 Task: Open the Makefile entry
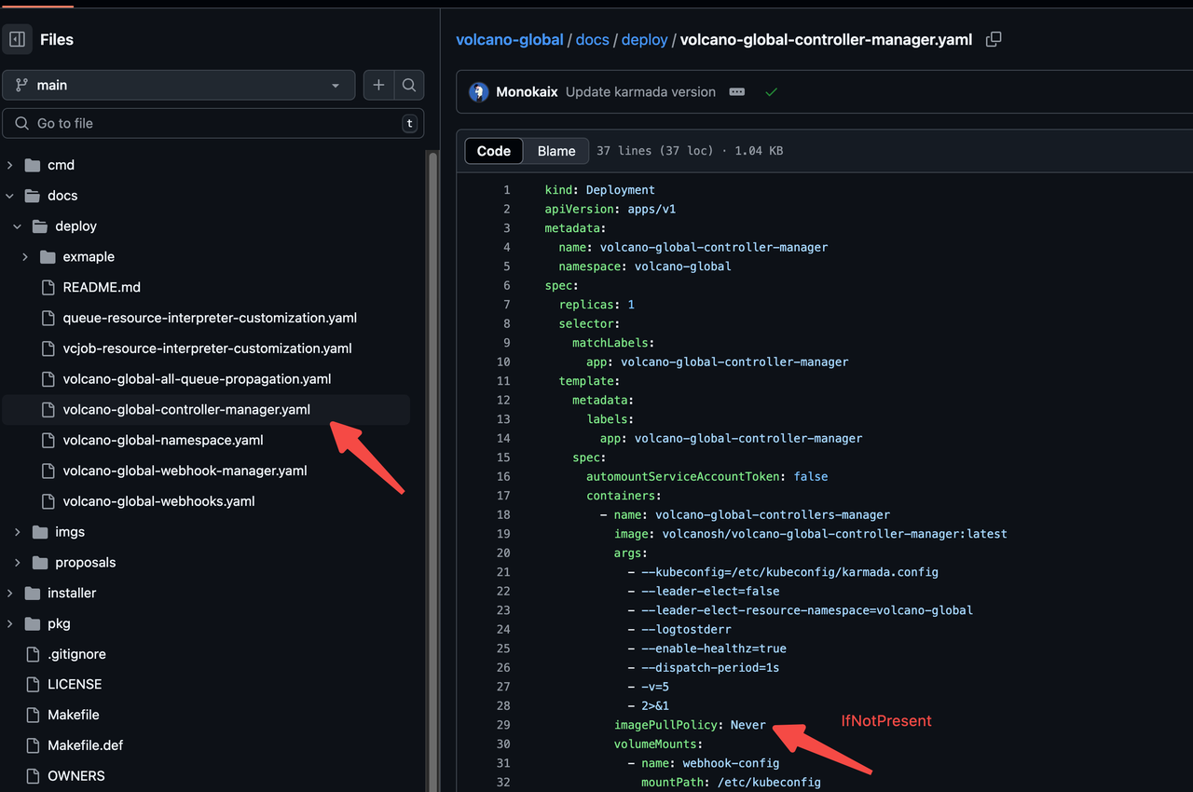74,715
